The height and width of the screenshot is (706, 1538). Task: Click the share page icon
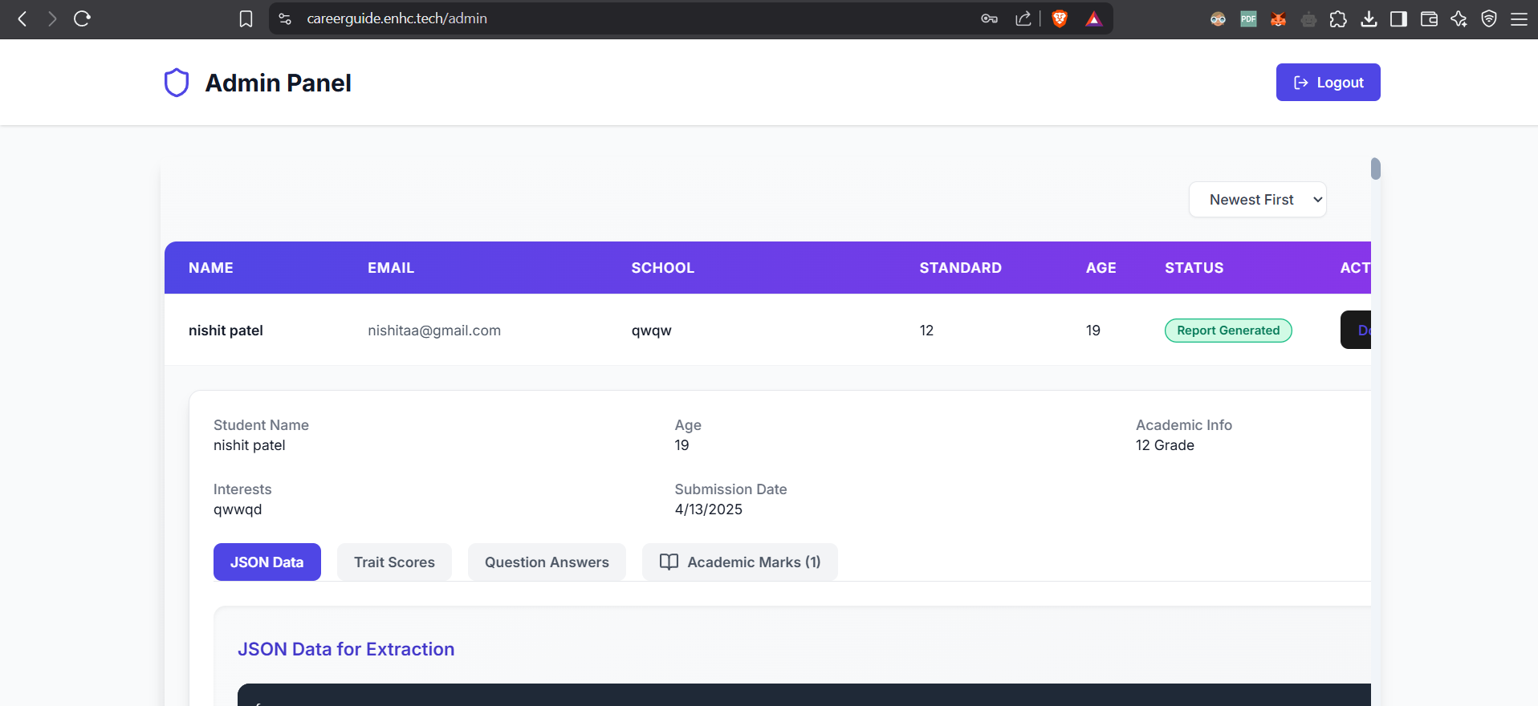[1023, 18]
